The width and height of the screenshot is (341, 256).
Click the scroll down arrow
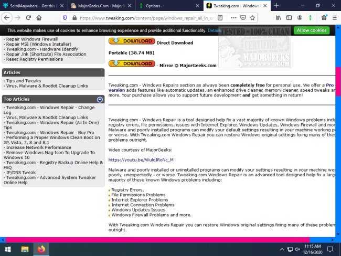tap(338, 234)
